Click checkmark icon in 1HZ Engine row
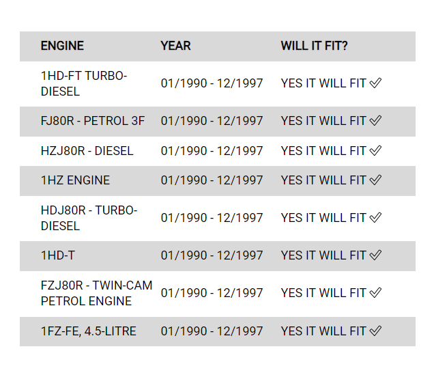Screen dimensions: 447x377 375,180
